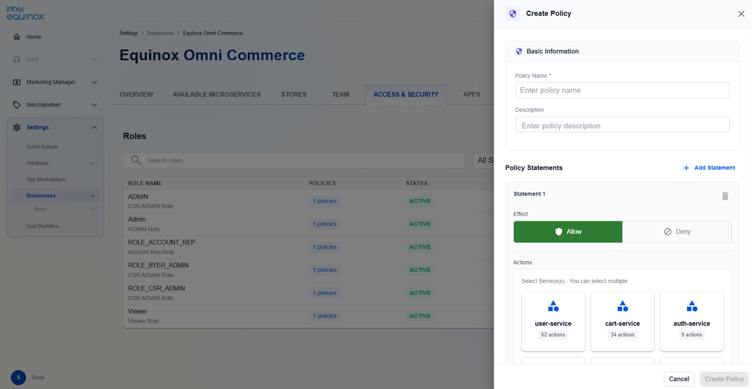Image resolution: width=752 pixels, height=389 pixels.
Task: Collapse the Settings section chevron
Action: pyautogui.click(x=94, y=127)
